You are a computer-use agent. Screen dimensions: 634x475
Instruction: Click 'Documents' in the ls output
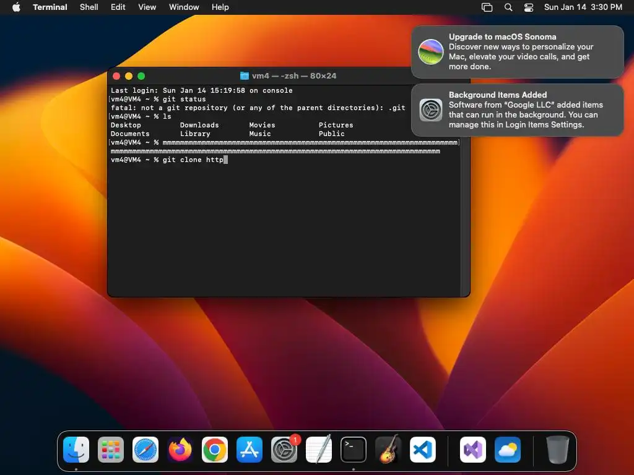pos(130,134)
